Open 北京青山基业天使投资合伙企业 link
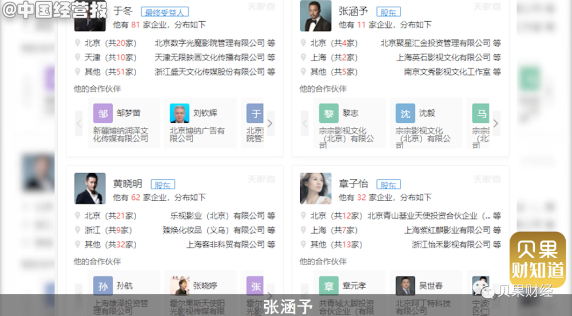This screenshot has height=316, width=572. pyautogui.click(x=429, y=216)
